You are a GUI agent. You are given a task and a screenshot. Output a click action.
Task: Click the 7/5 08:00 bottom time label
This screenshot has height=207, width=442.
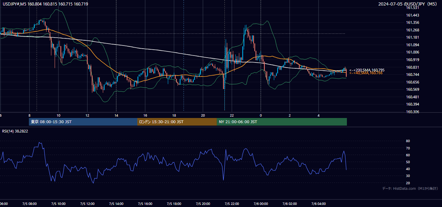[x=29, y=204]
